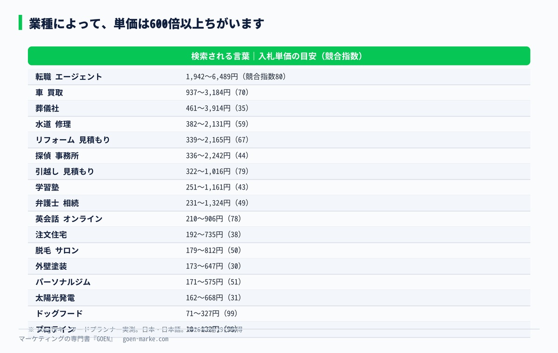Select the keyword 探偵 事務所
This screenshot has width=558, height=353.
tap(57, 156)
